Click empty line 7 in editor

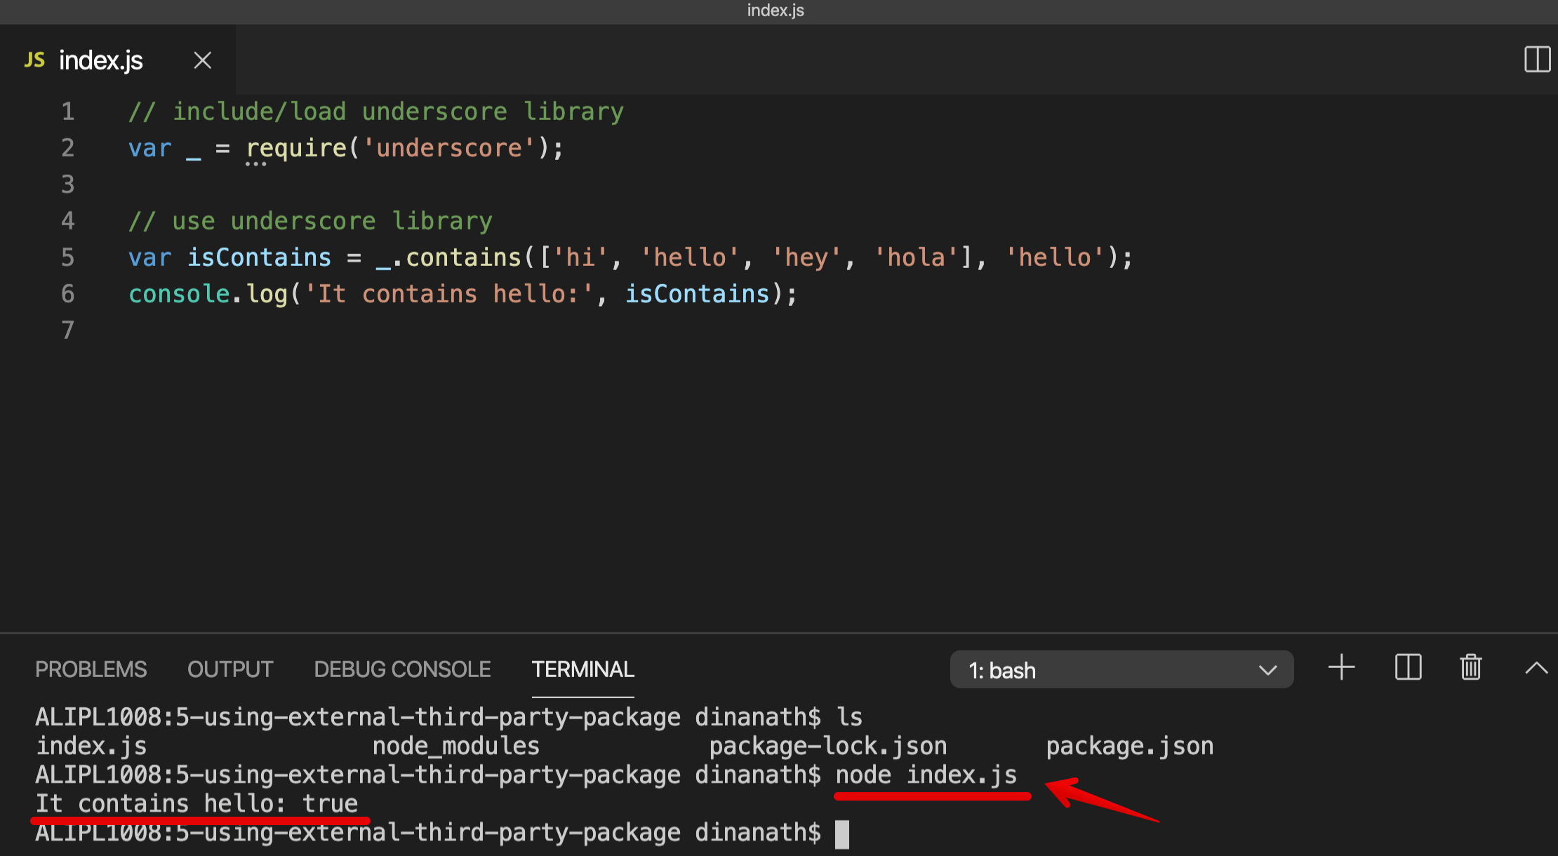(x=421, y=330)
